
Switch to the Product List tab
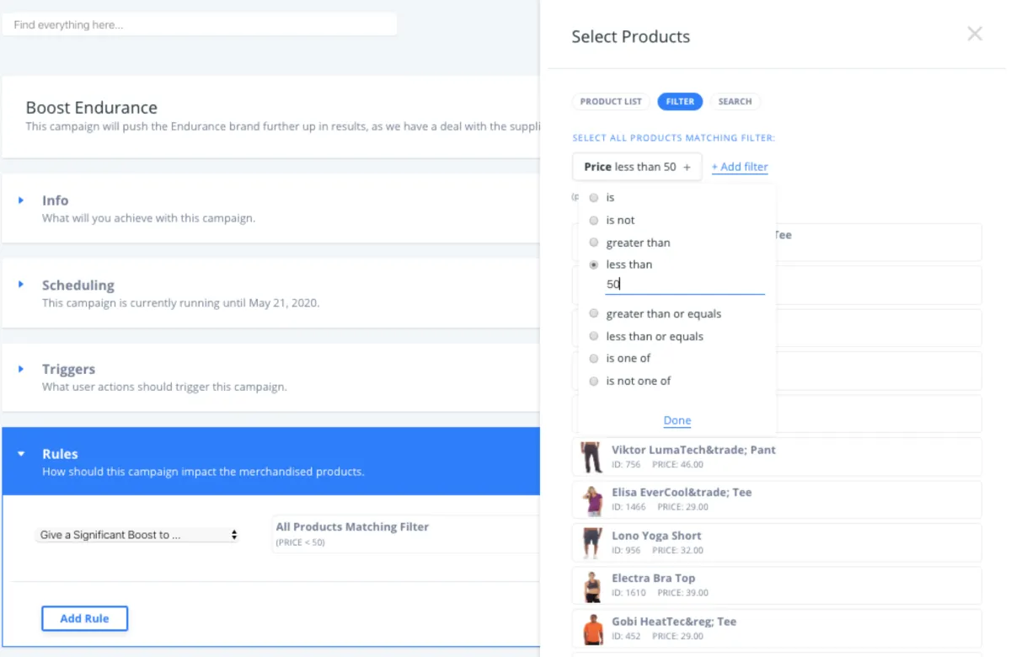click(x=611, y=102)
